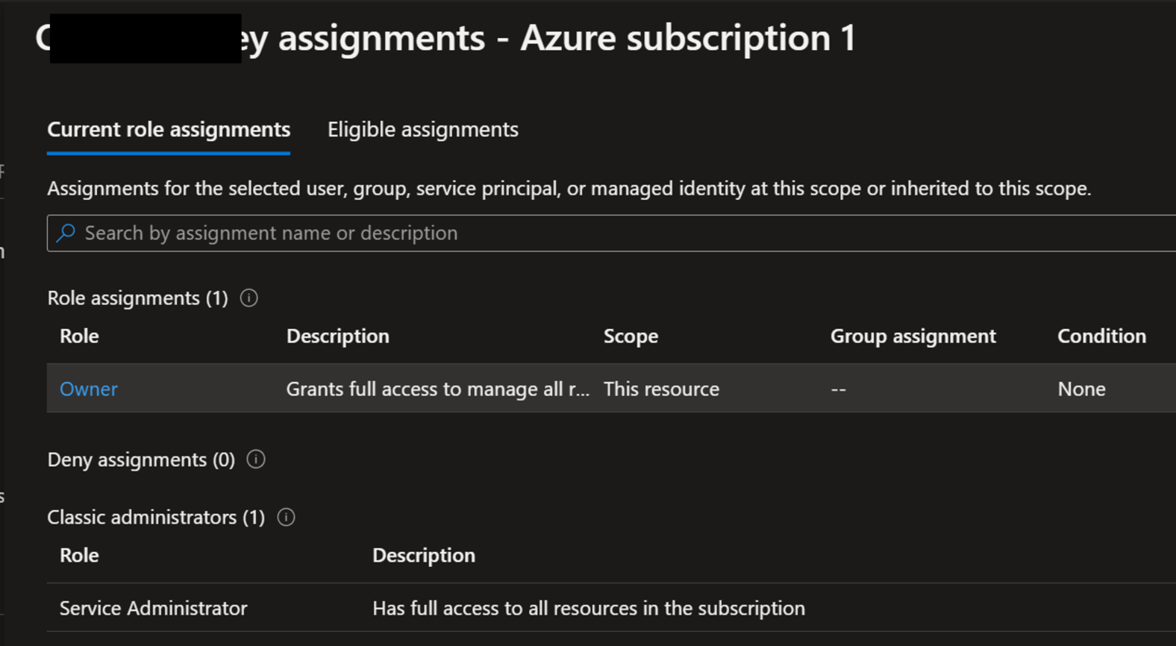Viewport: 1176px width, 646px height.
Task: Switch to Current role assignments tab
Action: tap(169, 130)
